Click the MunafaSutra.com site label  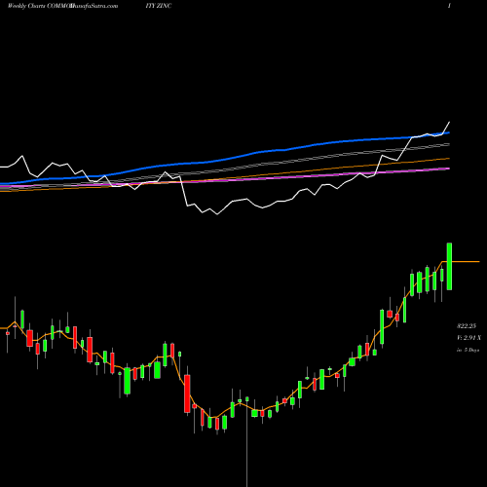[x=94, y=6]
